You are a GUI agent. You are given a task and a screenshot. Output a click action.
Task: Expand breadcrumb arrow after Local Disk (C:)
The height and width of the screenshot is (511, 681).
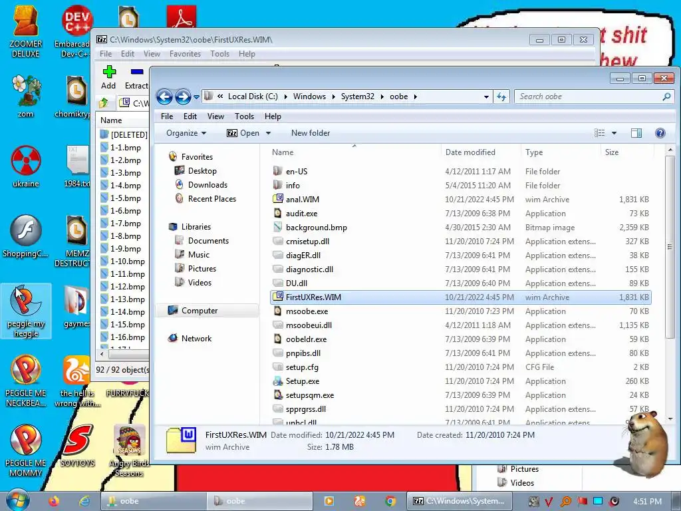pos(285,97)
